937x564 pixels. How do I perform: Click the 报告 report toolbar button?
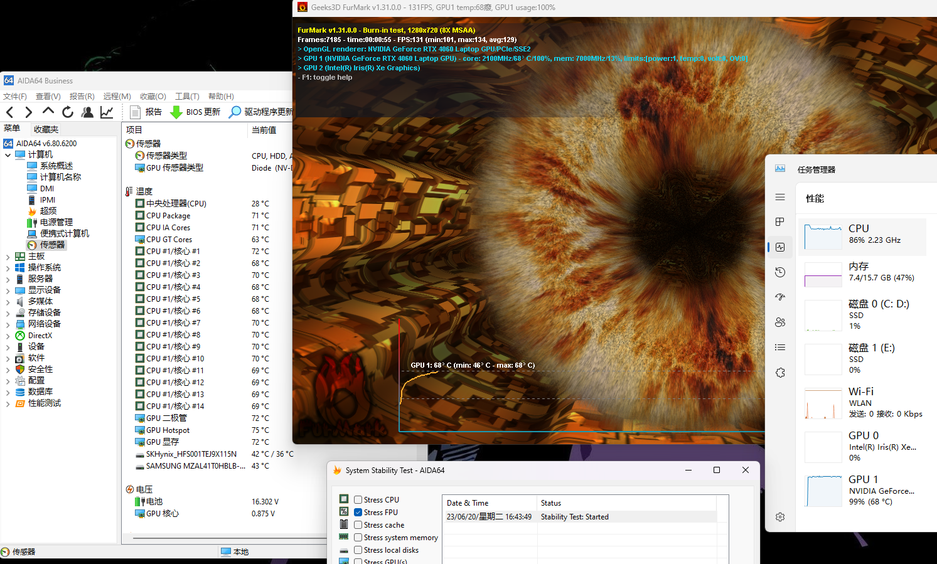click(146, 112)
